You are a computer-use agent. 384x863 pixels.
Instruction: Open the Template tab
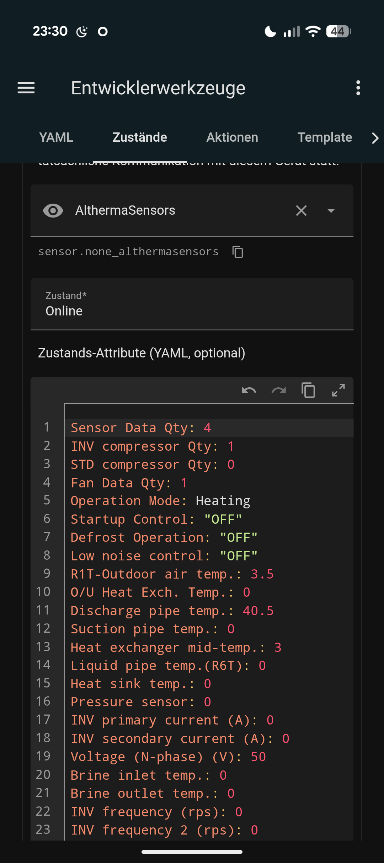coord(325,137)
